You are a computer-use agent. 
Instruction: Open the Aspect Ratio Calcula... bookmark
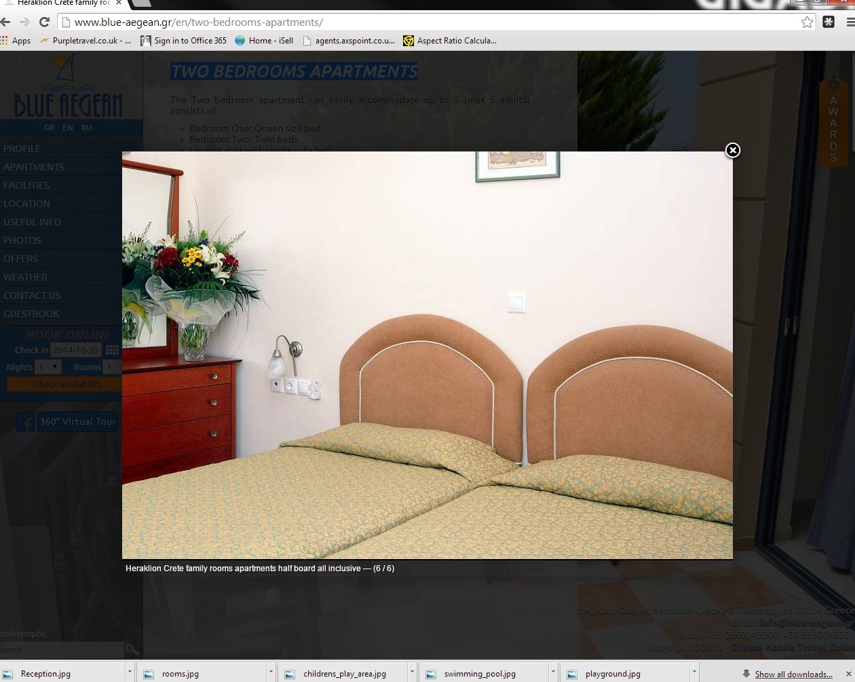click(x=450, y=41)
